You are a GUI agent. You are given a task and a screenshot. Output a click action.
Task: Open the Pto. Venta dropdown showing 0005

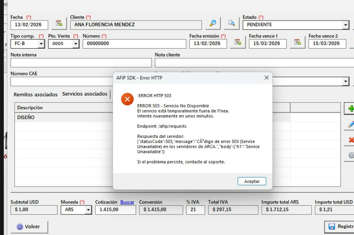click(x=76, y=44)
